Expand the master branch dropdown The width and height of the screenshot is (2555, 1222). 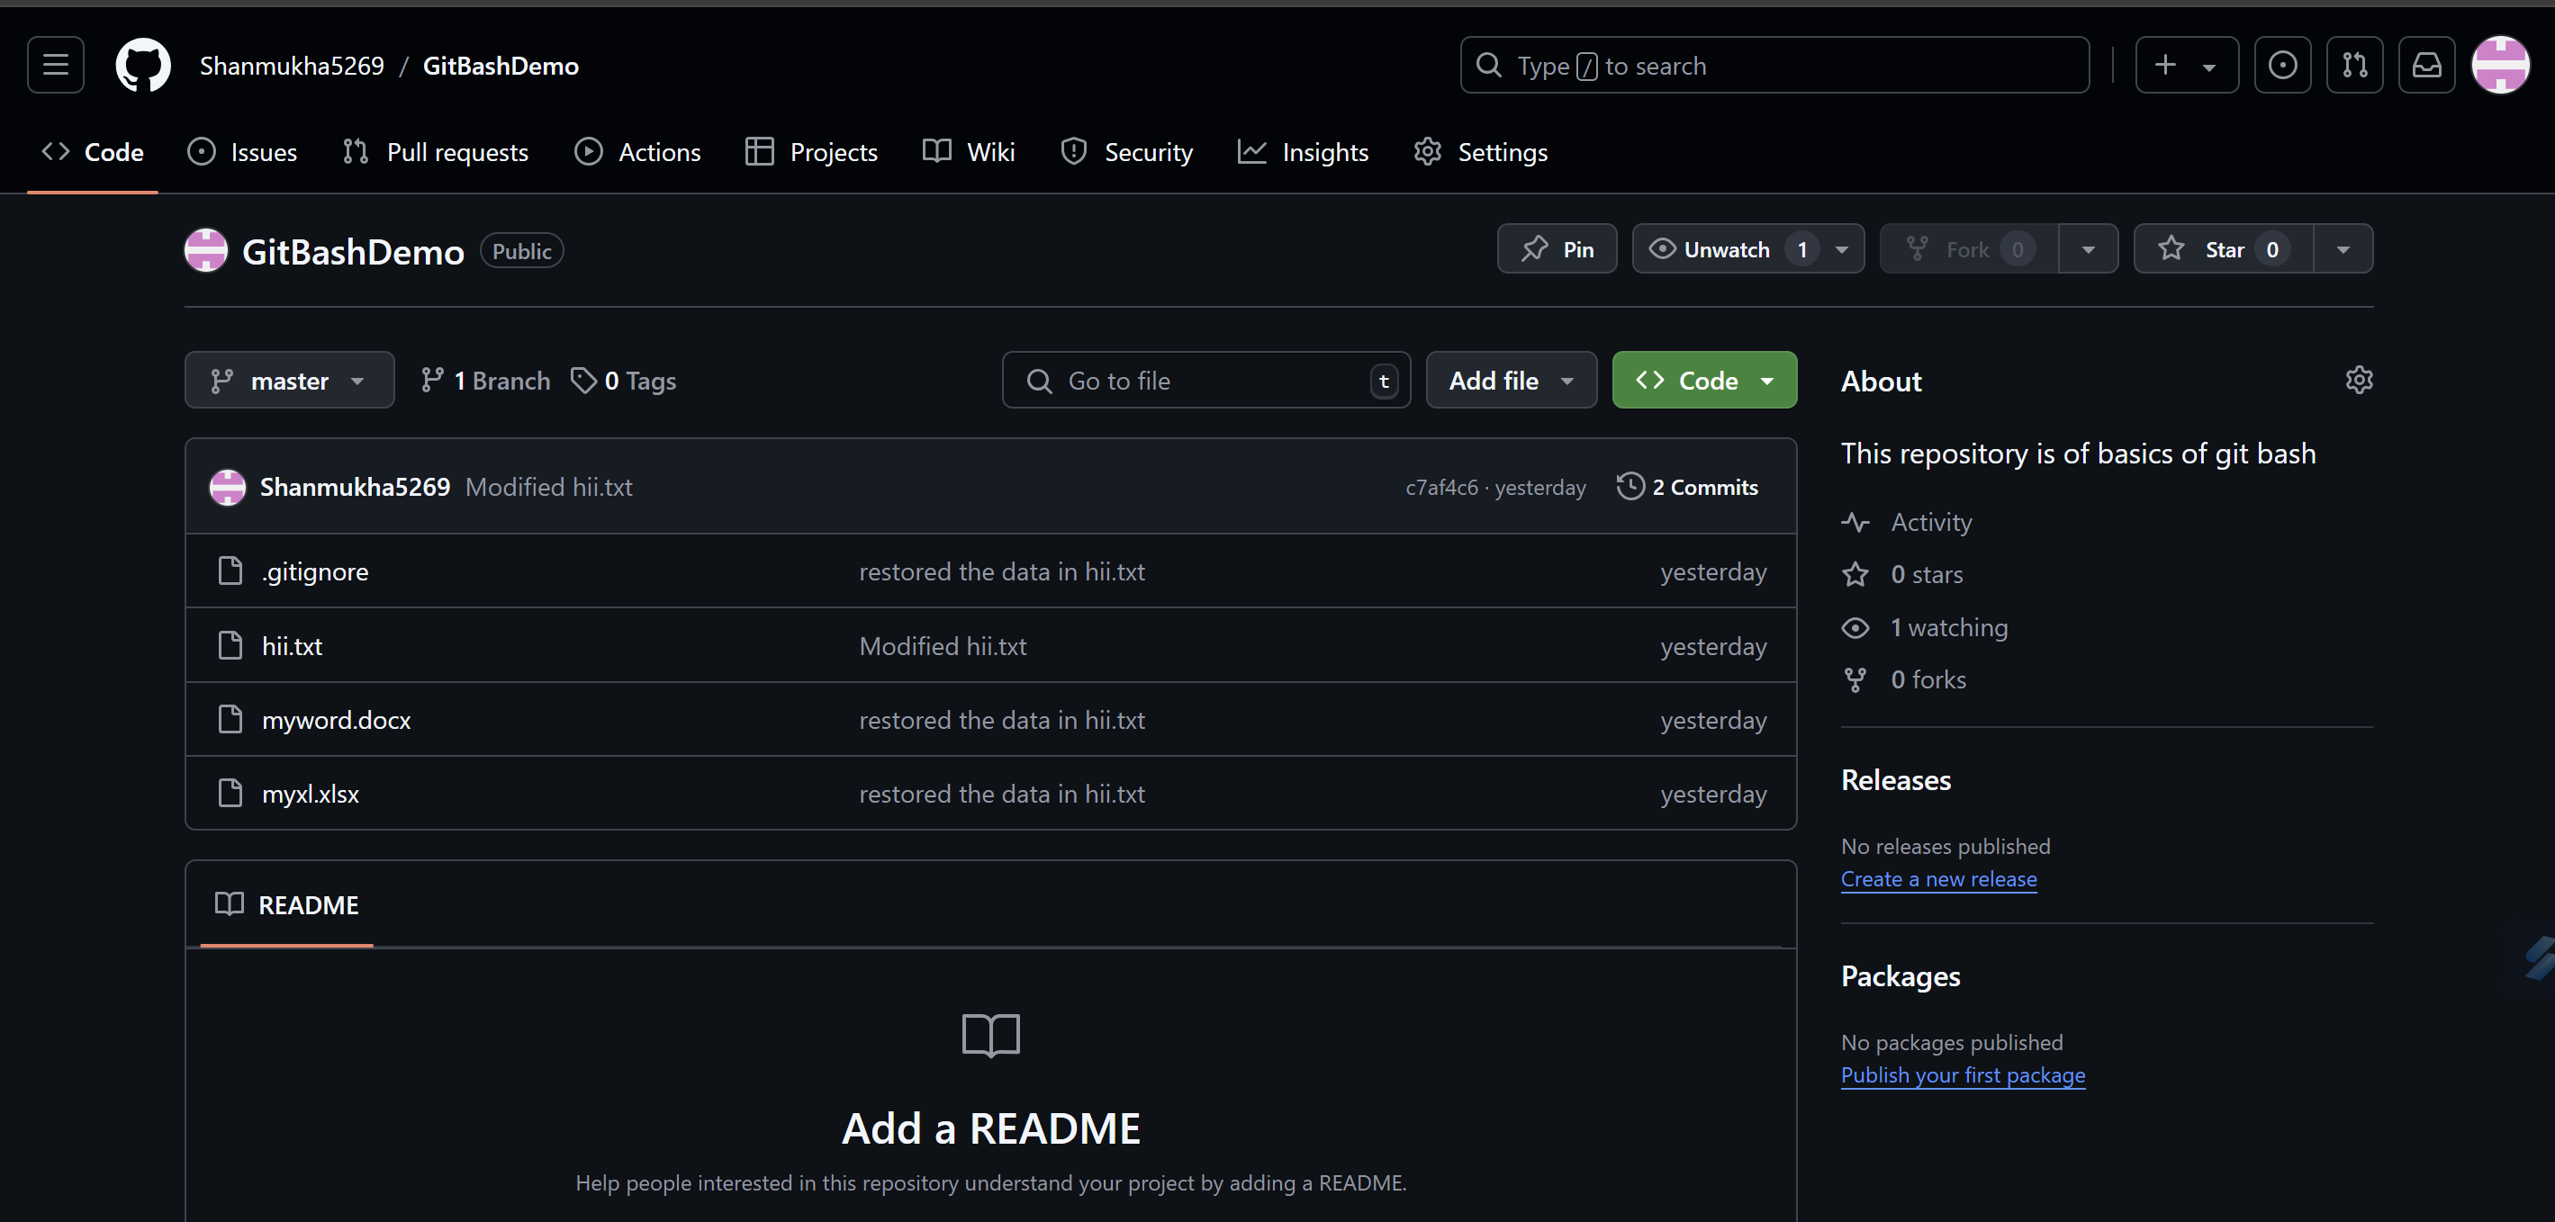click(289, 381)
